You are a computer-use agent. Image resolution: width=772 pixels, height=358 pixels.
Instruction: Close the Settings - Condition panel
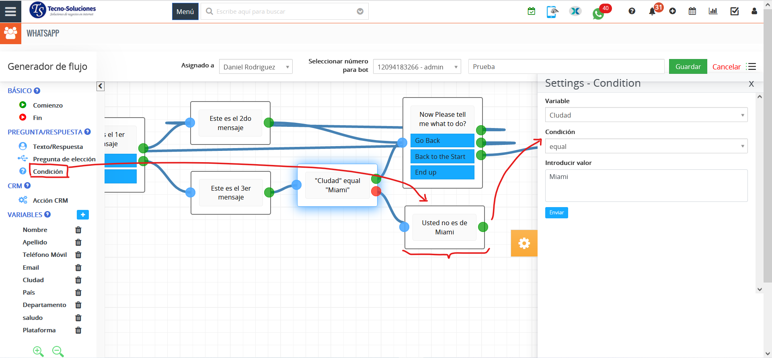click(751, 84)
